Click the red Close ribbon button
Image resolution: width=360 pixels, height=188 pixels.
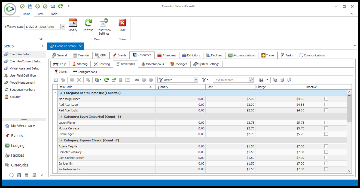coord(122,25)
